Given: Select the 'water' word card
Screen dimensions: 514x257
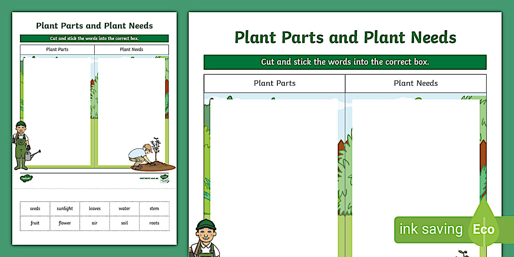Looking at the screenshot, I should (x=124, y=208).
